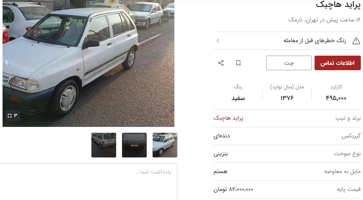Expand the pre-deal warning chevron
Image resolution: width=363 pixels, height=200 pixels.
[x=218, y=41]
